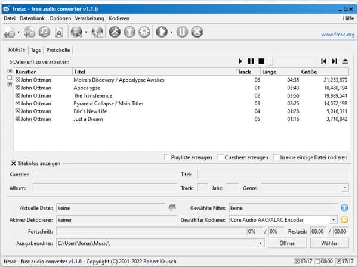Sort joblist by Länge column header

[280, 72]
